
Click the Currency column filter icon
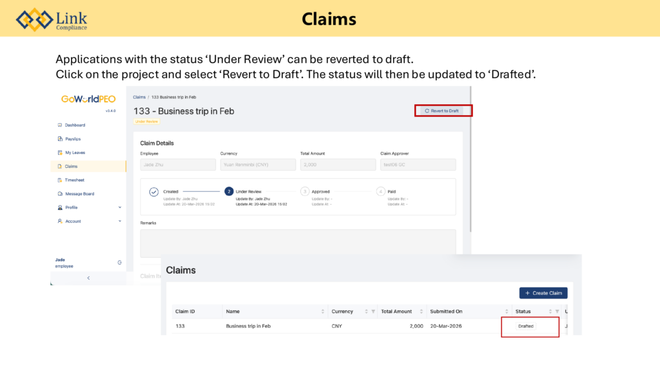pyautogui.click(x=373, y=312)
